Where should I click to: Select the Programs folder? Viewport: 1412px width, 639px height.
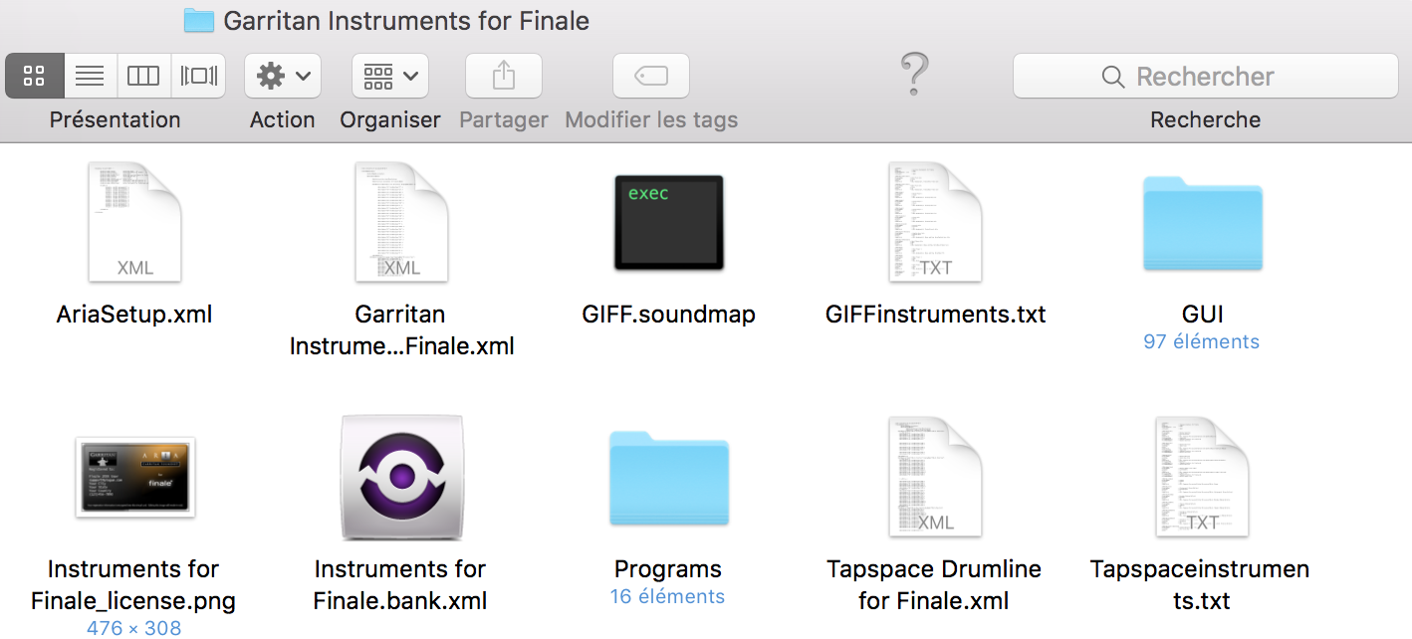[x=668, y=479]
